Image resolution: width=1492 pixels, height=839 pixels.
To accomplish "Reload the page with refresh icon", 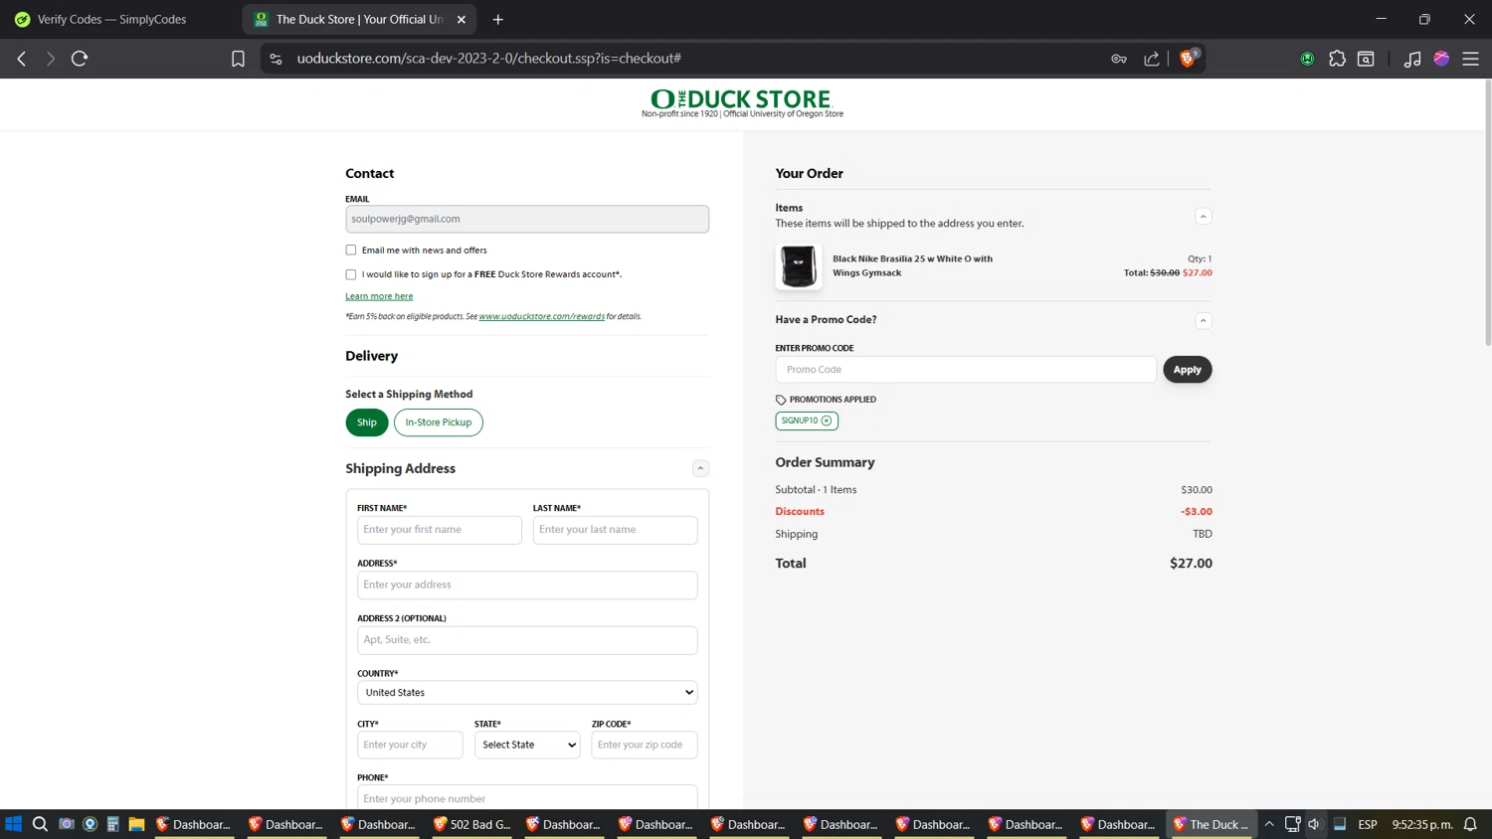I will (80, 59).
